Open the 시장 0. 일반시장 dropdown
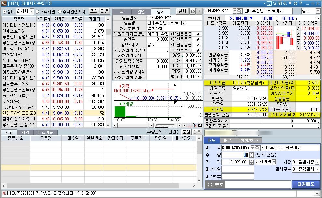This screenshot has height=198, width=322. click(317, 162)
